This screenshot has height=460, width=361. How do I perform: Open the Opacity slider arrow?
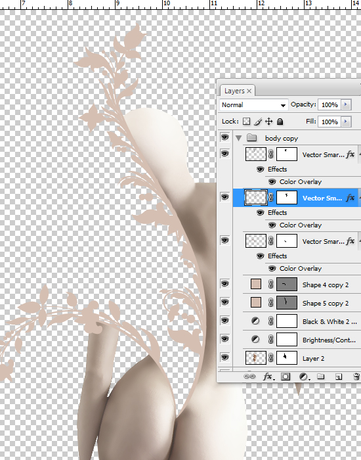pos(346,104)
